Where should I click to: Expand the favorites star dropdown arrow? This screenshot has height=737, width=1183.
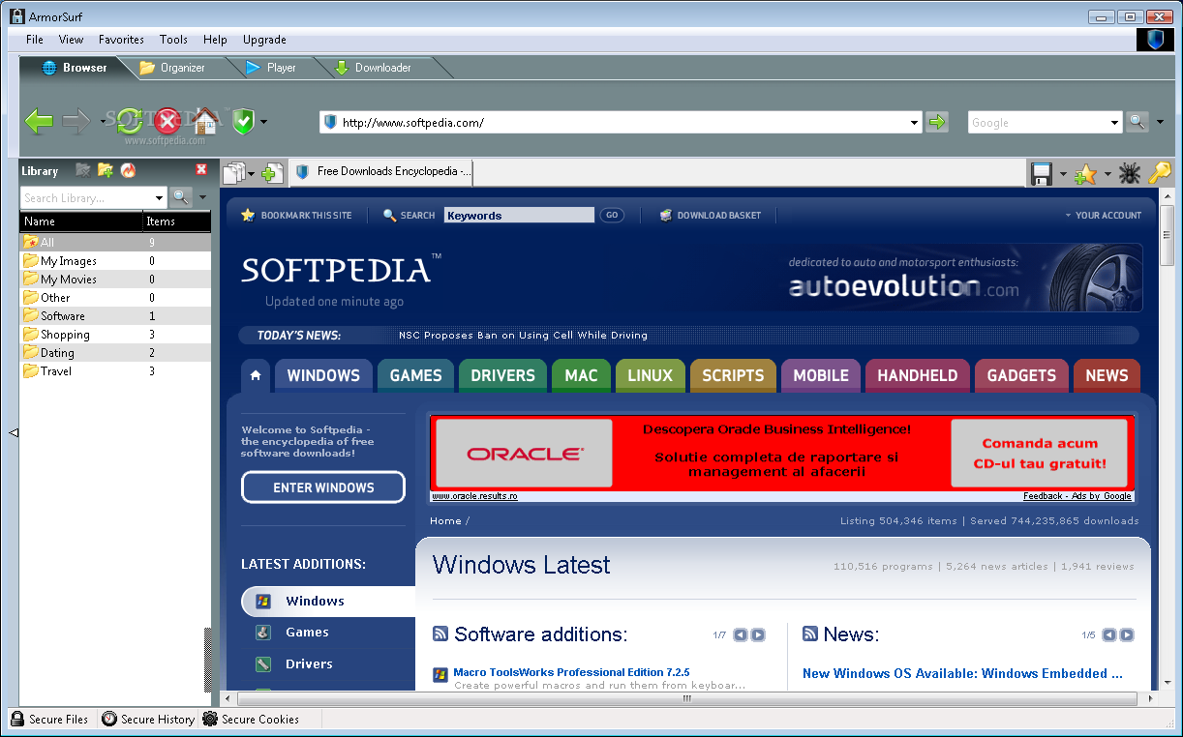tap(1107, 175)
